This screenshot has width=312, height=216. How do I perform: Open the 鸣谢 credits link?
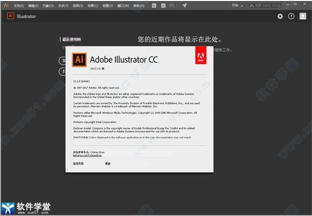point(108,163)
